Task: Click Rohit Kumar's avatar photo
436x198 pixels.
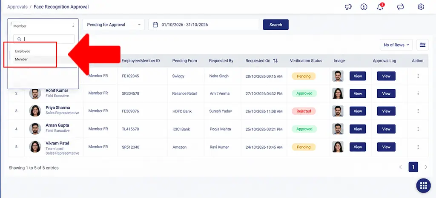Action: click(35, 93)
